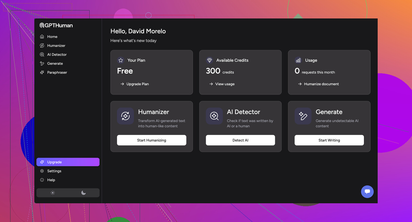412x222 pixels.
Task: Open the chat support bubble
Action: (367, 192)
